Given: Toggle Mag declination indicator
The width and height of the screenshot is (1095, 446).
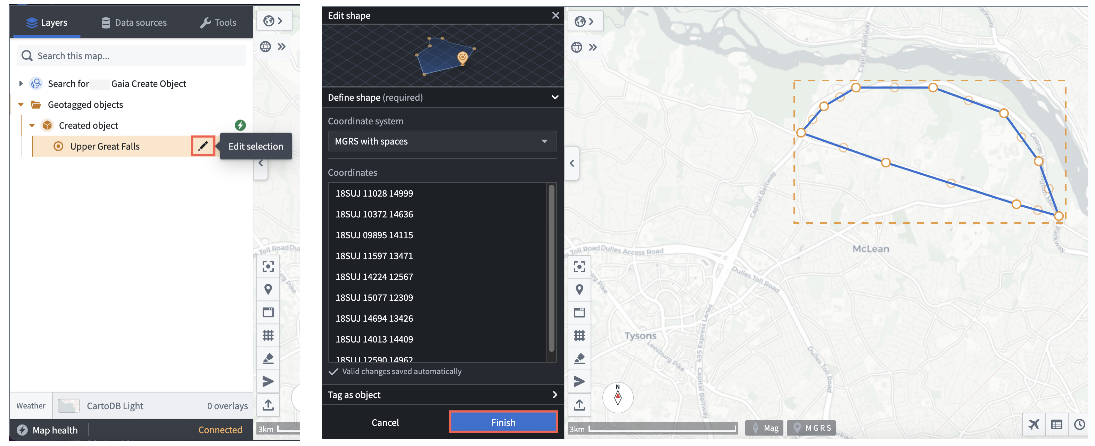Looking at the screenshot, I should point(764,428).
